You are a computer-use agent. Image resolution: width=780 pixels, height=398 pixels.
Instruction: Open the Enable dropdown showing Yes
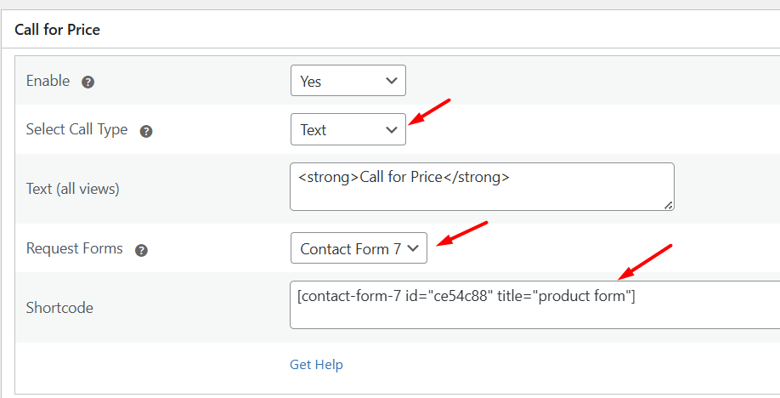[348, 82]
